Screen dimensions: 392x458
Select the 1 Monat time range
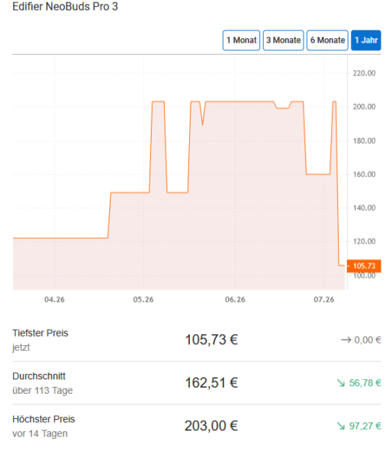tap(241, 40)
